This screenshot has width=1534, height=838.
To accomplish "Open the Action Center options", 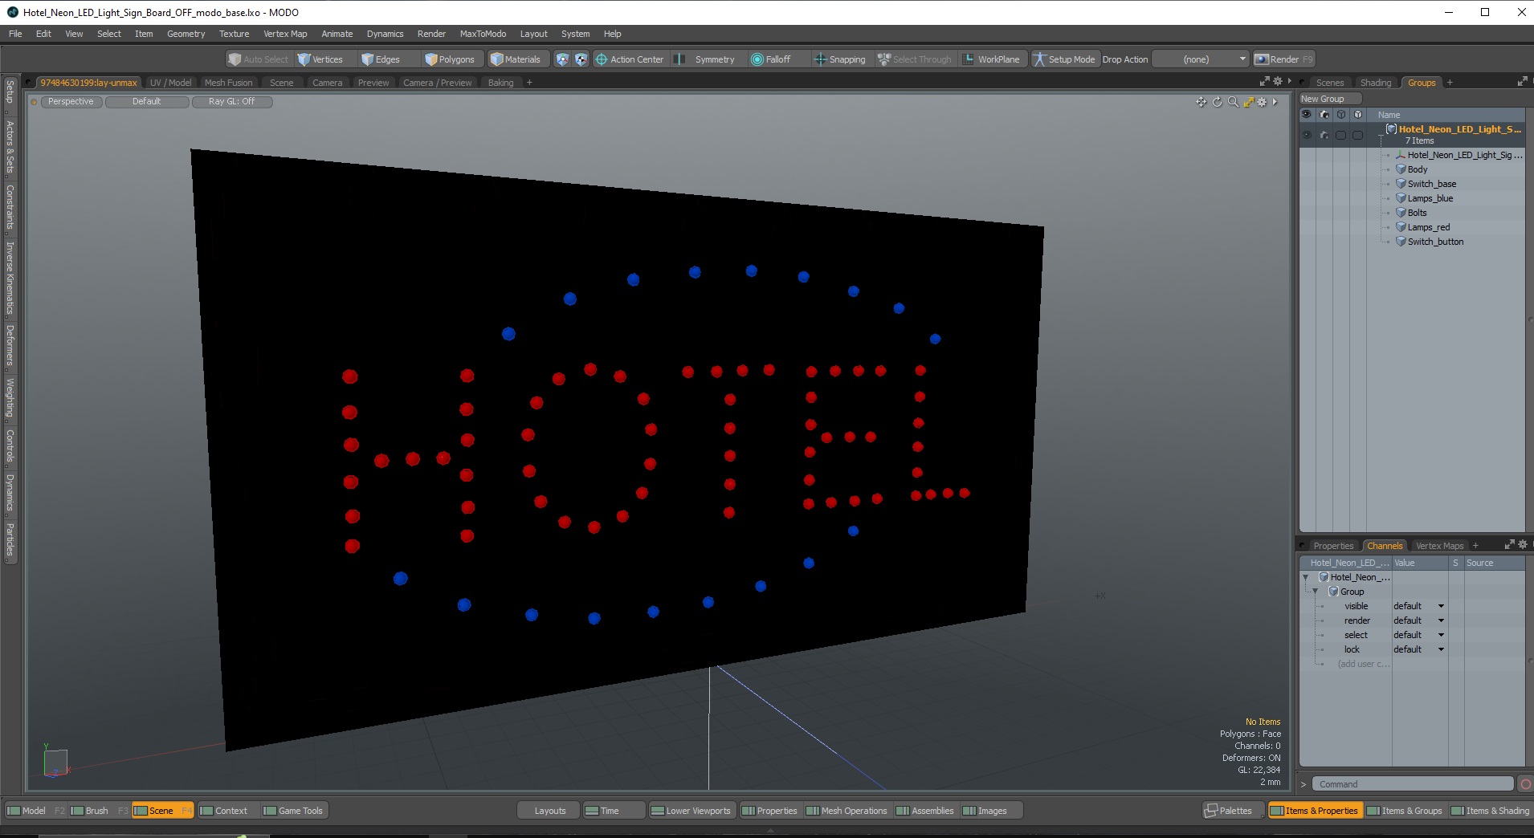I will click(x=630, y=59).
